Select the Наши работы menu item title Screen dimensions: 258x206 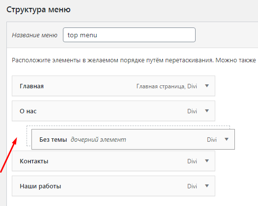(x=40, y=186)
